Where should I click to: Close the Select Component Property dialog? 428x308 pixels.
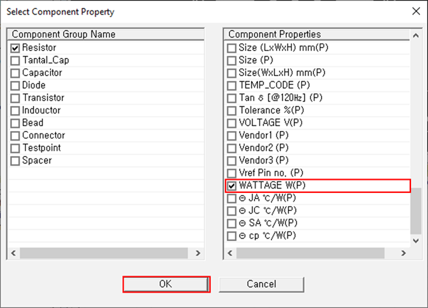[416, 11]
